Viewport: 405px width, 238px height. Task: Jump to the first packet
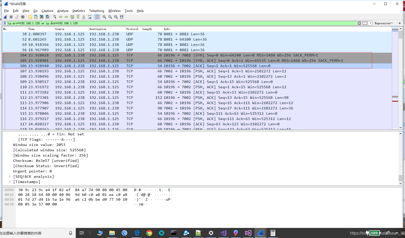click(78, 17)
